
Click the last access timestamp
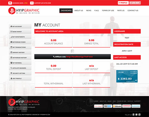tap(127, 64)
